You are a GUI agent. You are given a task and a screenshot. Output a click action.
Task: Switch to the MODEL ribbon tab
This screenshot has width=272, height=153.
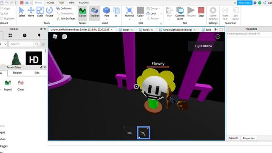[x=50, y=3]
